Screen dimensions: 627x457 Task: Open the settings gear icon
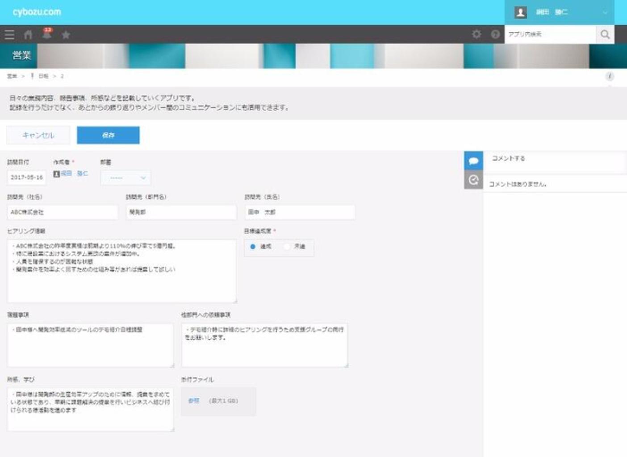(477, 34)
